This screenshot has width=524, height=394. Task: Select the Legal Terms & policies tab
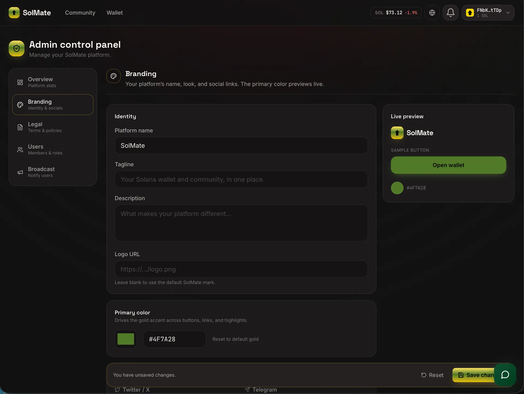point(53,127)
